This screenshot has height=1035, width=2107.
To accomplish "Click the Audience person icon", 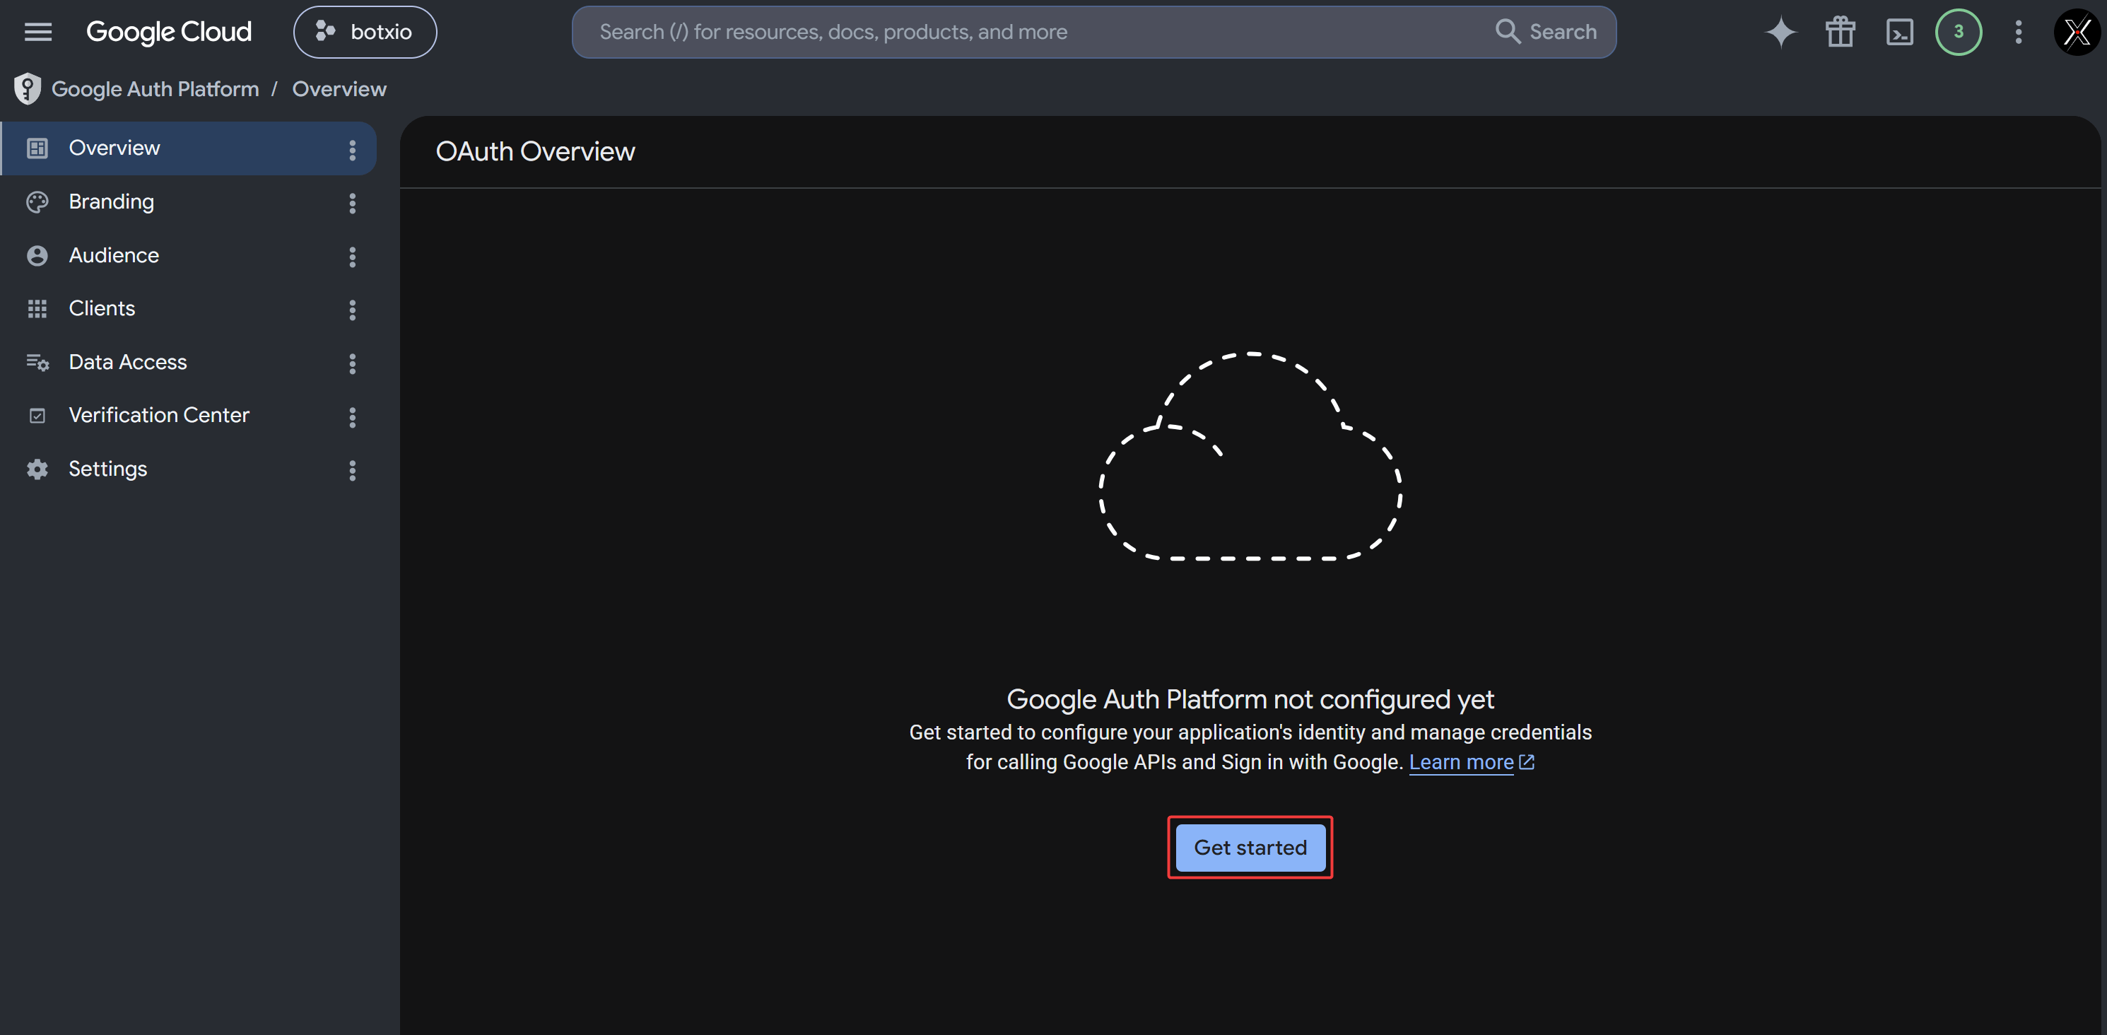I will click(x=37, y=255).
